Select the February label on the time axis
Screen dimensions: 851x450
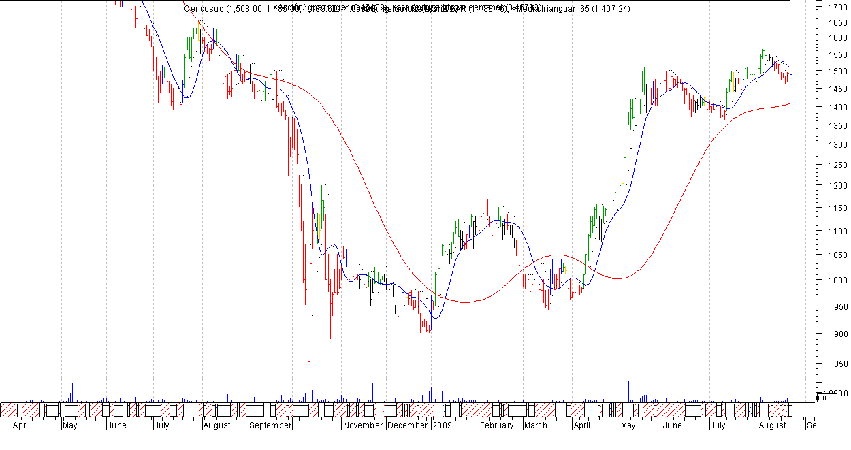pos(496,425)
